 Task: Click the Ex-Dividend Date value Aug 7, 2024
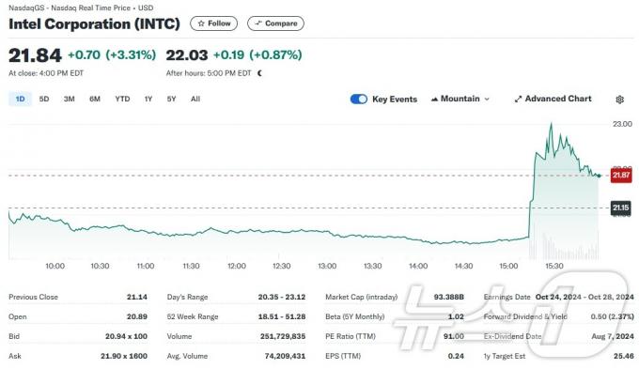click(x=613, y=336)
